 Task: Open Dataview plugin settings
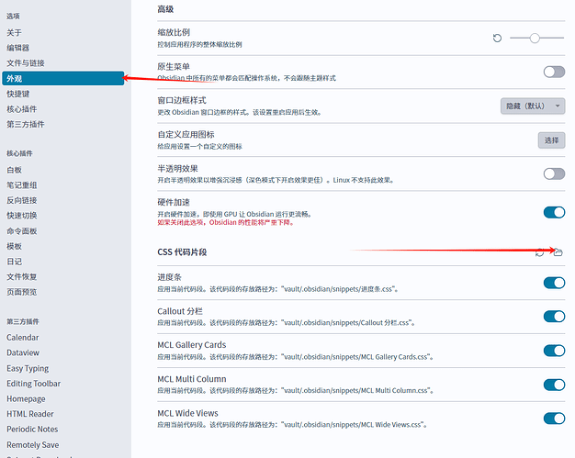coord(23,352)
